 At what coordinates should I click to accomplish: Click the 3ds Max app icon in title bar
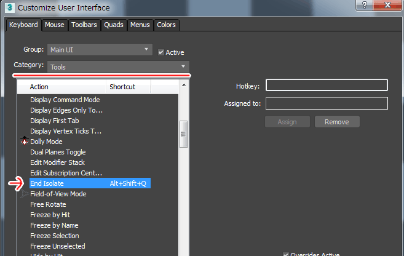click(x=10, y=8)
